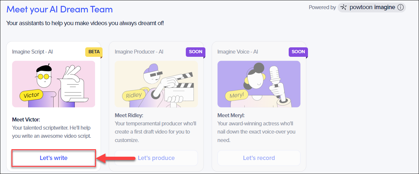Viewport: 419px width, 174px height.
Task: Click the info icon next to powtoon imagine
Action: (x=400, y=8)
